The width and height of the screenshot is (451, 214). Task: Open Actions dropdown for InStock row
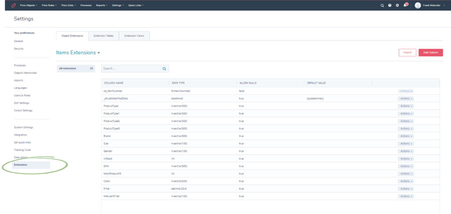[406, 159]
